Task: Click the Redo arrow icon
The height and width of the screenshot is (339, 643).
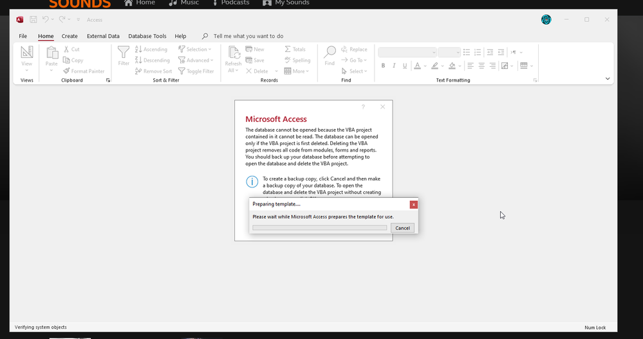Action: click(x=62, y=19)
